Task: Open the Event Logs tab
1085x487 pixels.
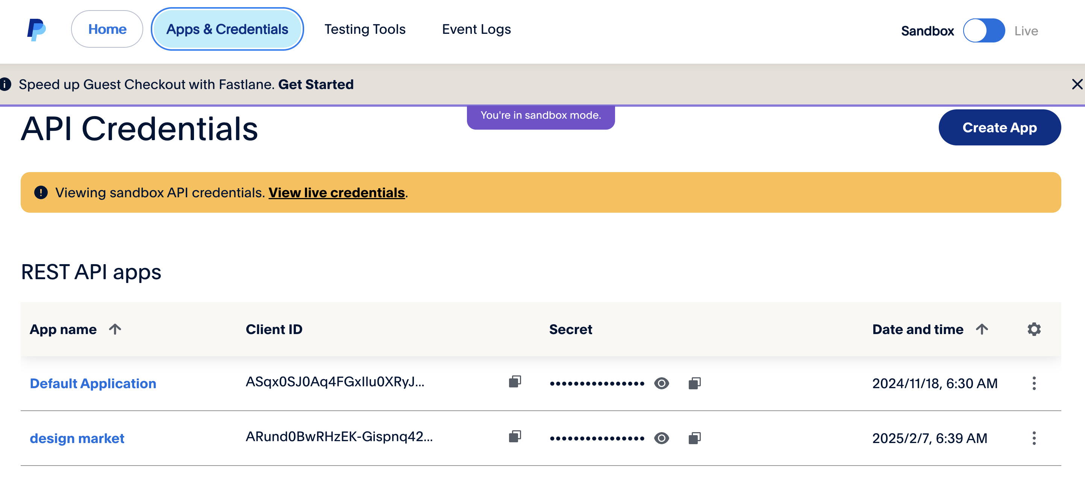Action: 476,29
